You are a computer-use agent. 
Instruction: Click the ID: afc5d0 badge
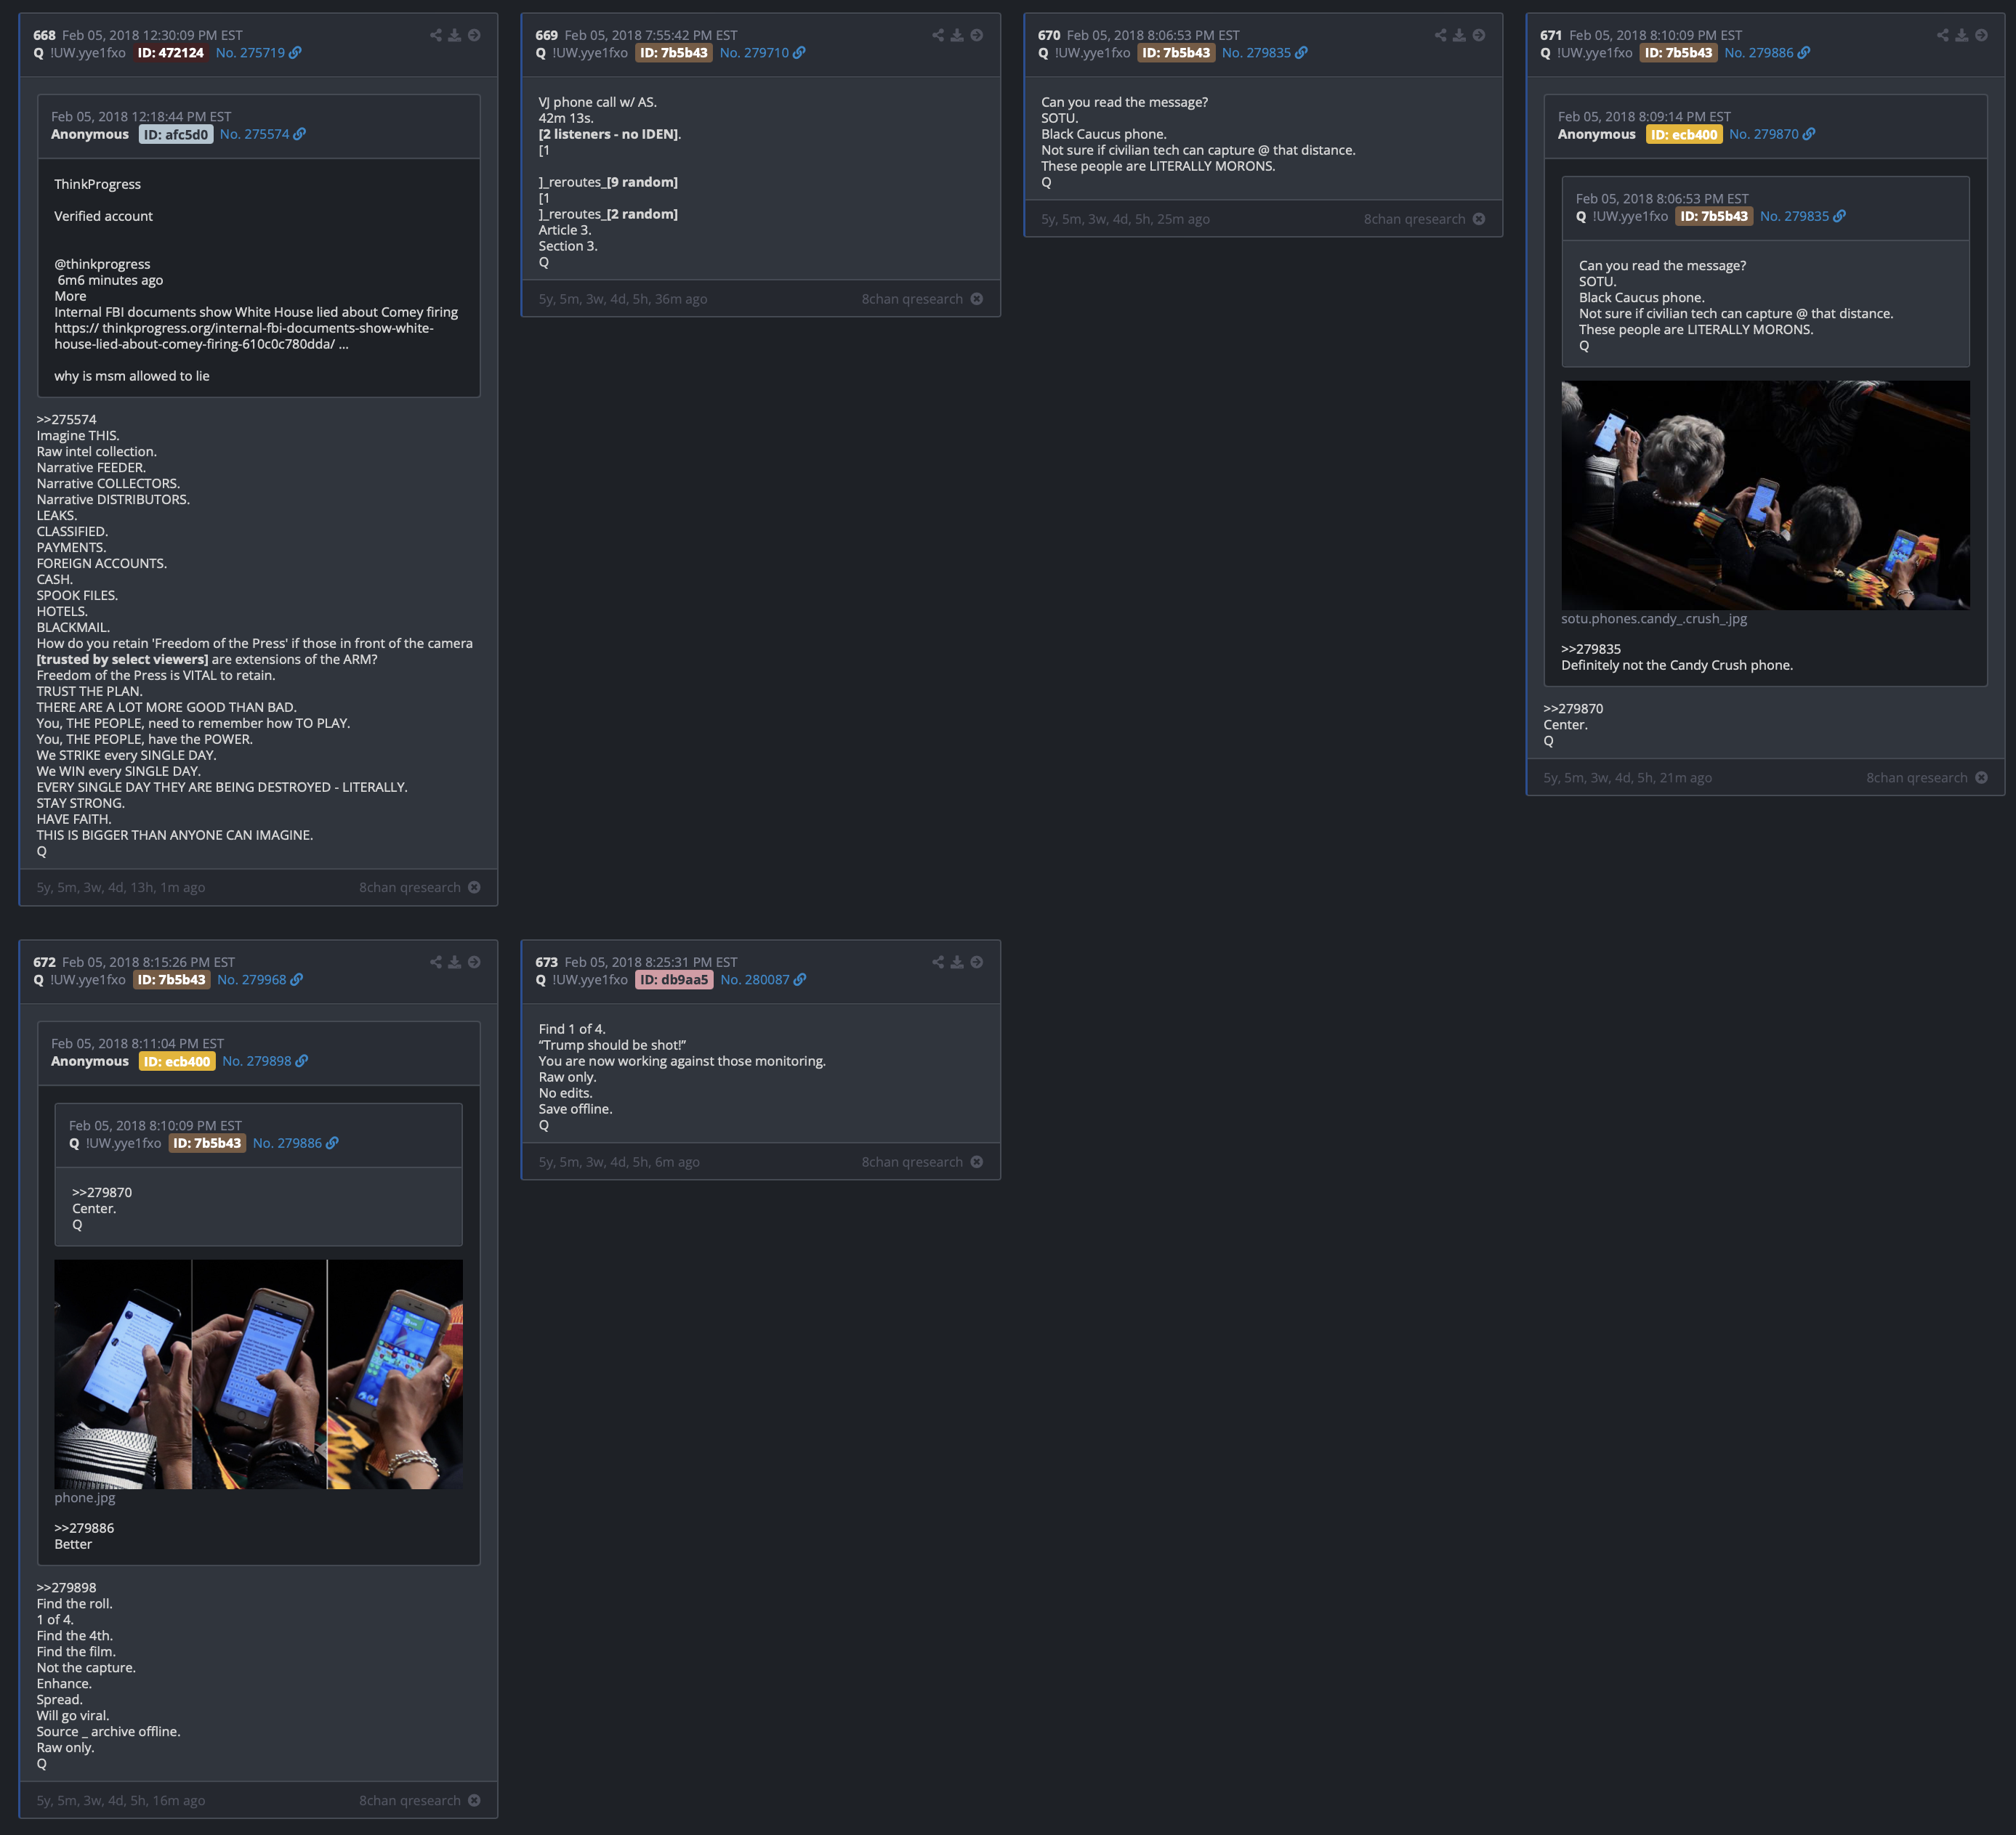point(176,134)
